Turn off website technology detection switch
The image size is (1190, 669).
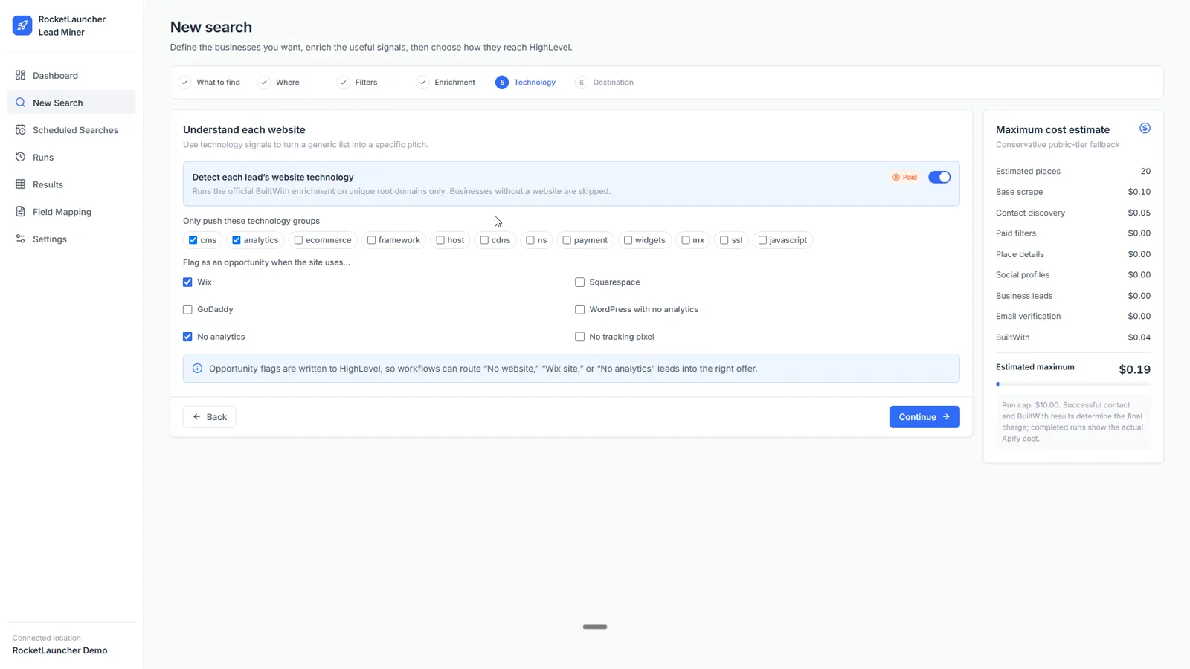click(x=939, y=177)
